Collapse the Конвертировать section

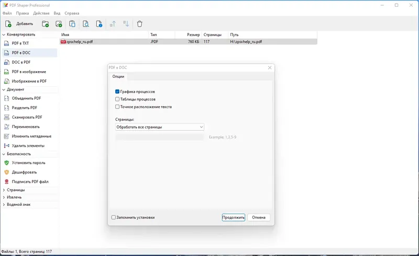coord(4,34)
